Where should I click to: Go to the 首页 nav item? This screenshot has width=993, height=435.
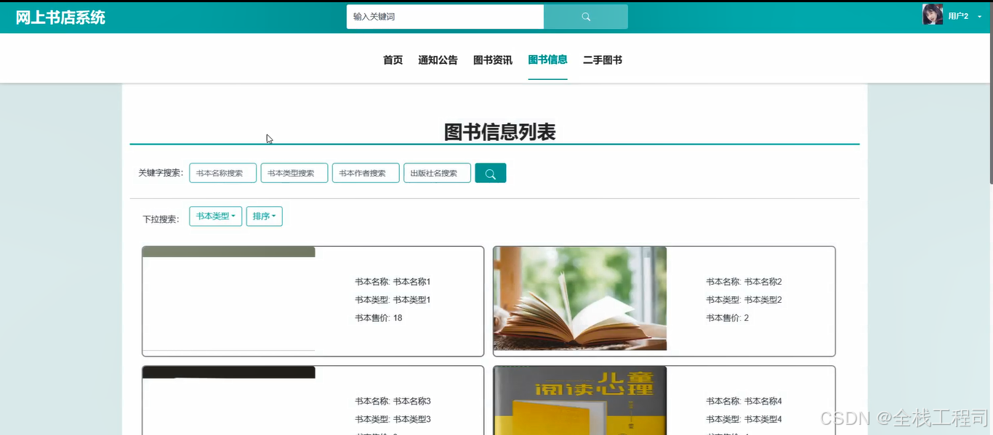click(393, 60)
